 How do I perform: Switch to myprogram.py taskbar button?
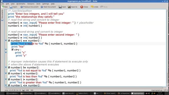pyautogui.click(x=138, y=93)
